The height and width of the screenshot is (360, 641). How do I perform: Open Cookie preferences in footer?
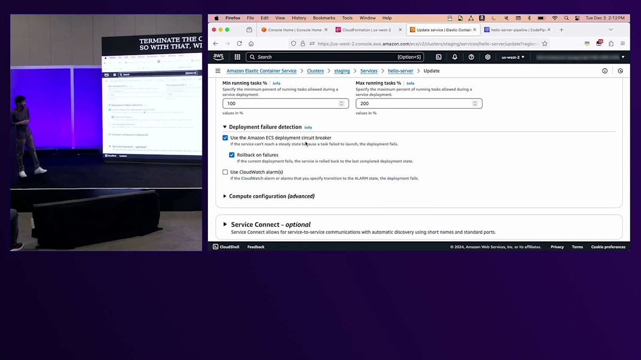(x=608, y=247)
